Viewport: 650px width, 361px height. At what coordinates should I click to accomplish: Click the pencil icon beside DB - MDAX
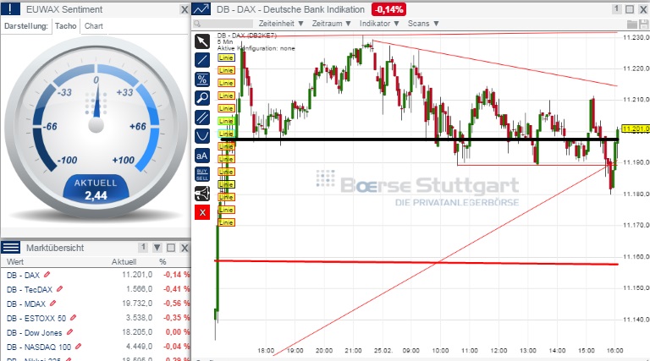pos(52,304)
